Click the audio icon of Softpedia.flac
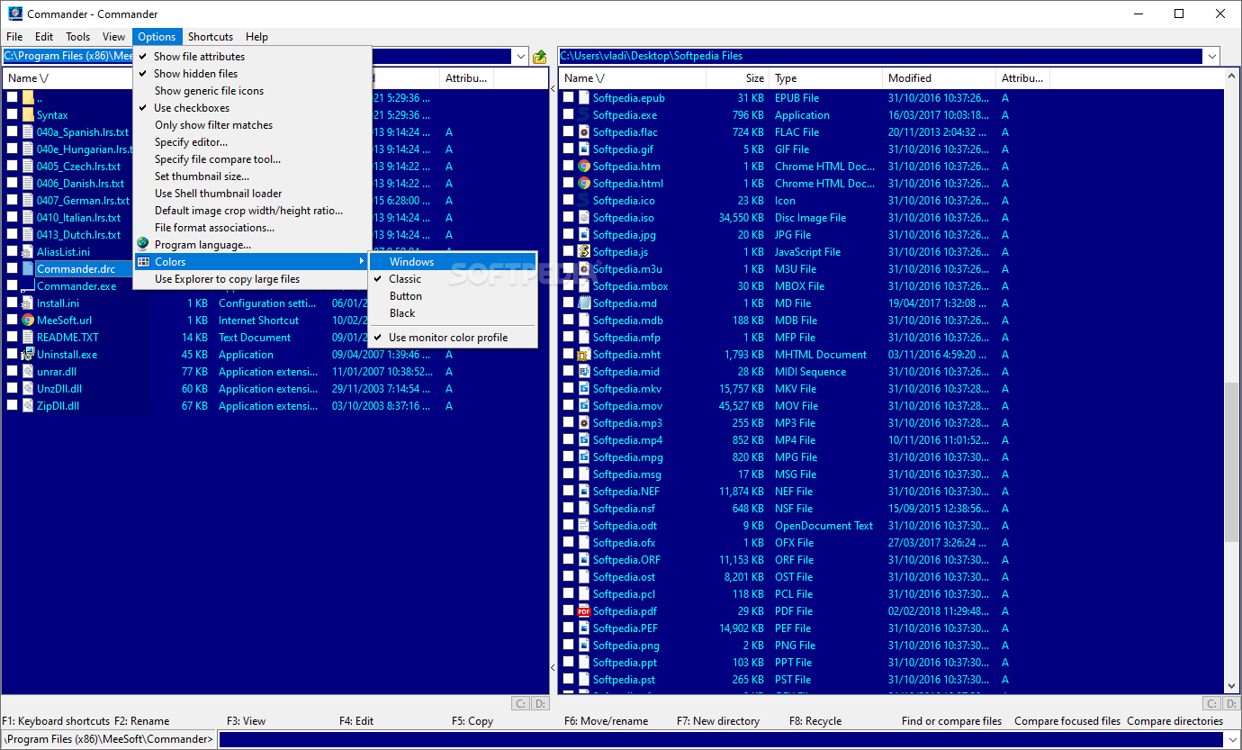 pos(584,132)
